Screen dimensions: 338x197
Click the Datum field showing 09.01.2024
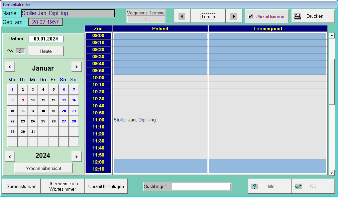[x=46, y=39]
